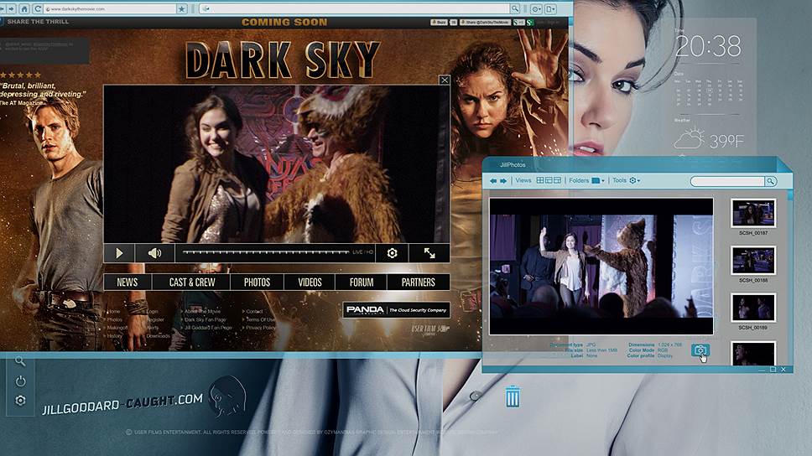
Task: Click the Buzz share button
Action: pos(439,23)
